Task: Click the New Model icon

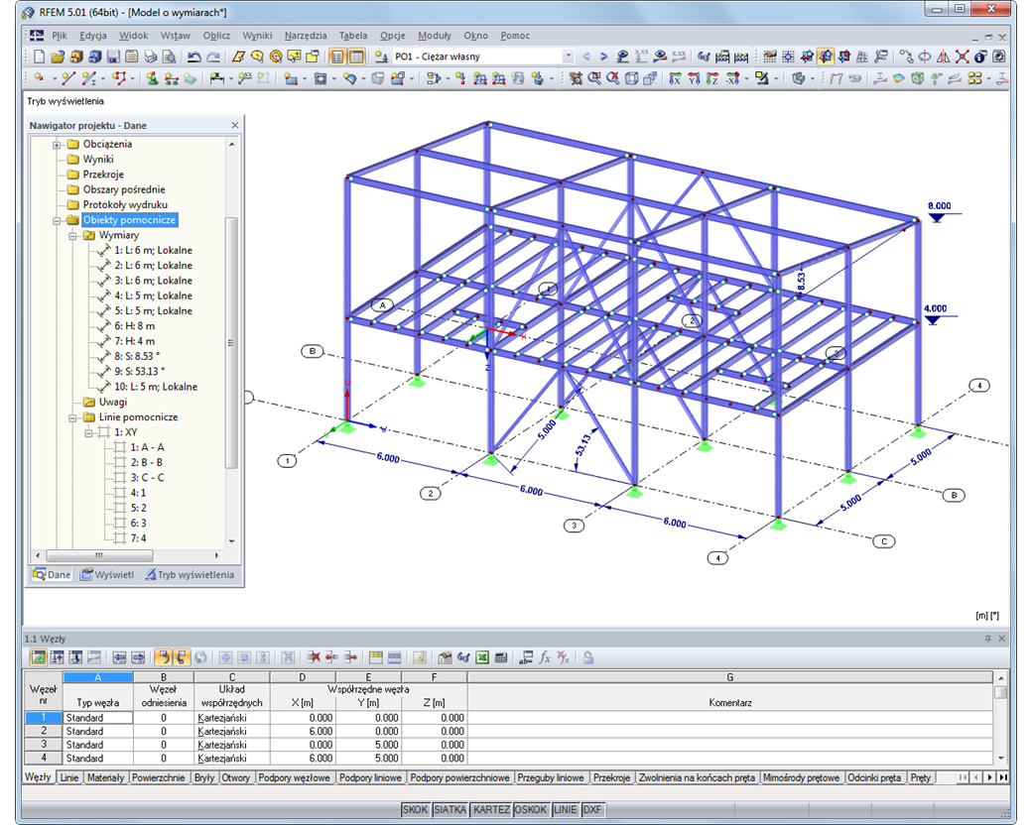Action: 40,57
